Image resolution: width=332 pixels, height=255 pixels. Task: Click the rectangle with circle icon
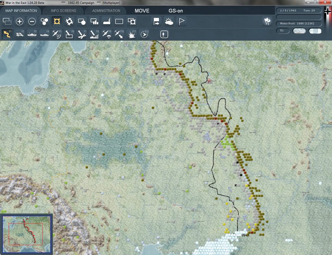click(x=82, y=21)
